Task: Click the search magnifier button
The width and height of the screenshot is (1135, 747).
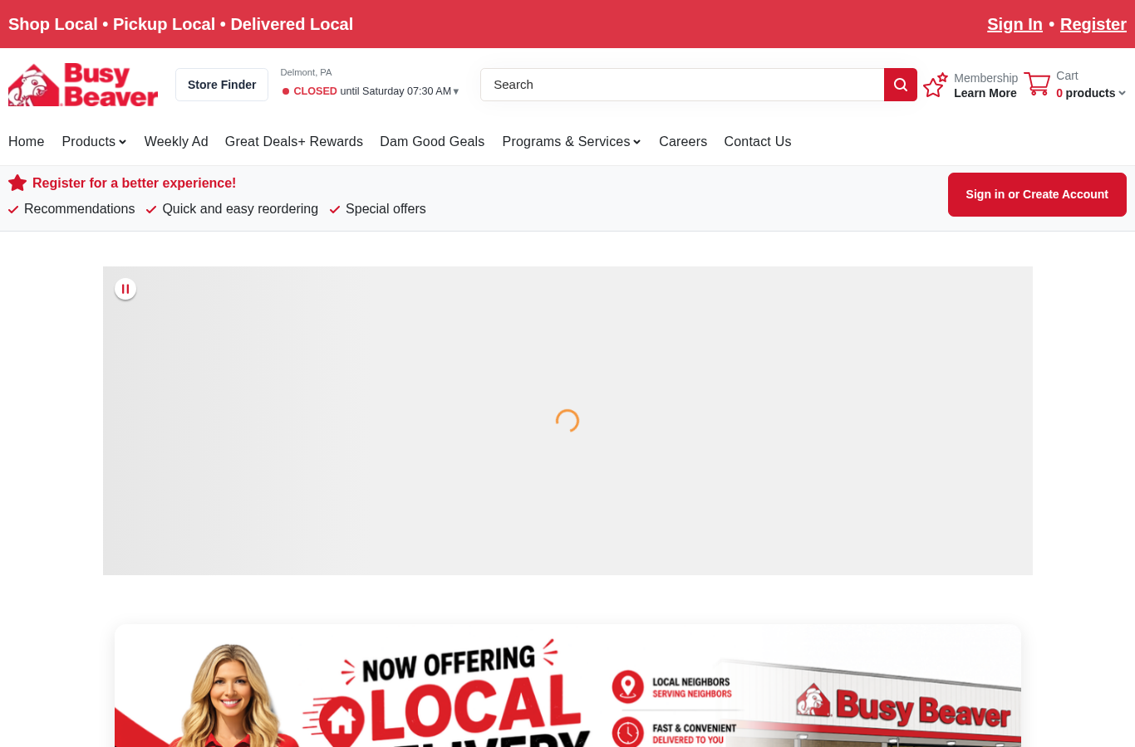Action: (x=901, y=85)
